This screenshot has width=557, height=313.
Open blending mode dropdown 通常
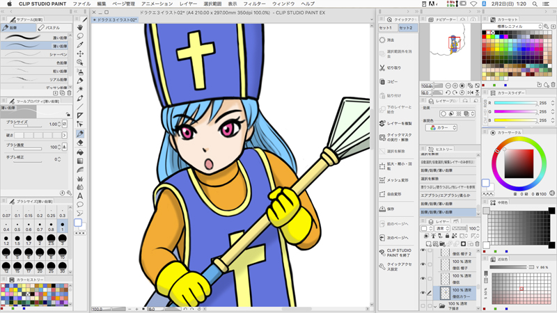click(x=442, y=228)
